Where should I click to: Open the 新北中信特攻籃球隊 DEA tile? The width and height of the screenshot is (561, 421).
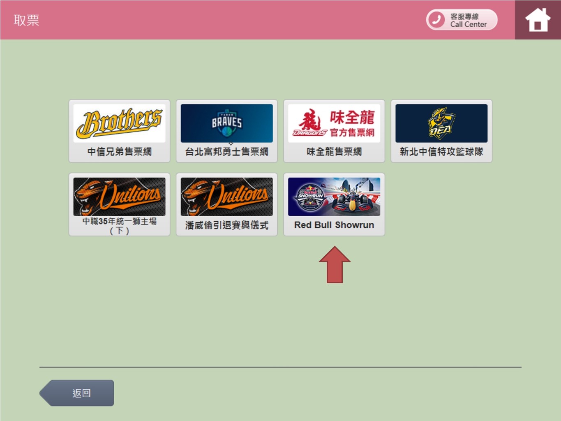pos(441,131)
